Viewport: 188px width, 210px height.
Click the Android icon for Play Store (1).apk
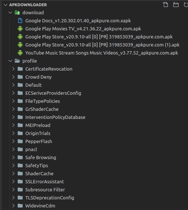20,45
